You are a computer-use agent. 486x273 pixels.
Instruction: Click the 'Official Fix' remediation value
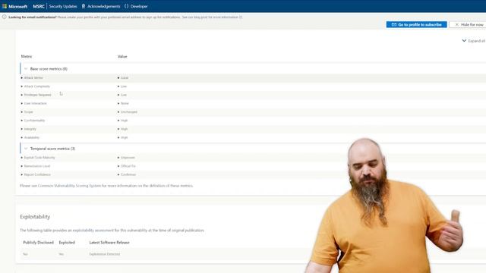[128, 166]
